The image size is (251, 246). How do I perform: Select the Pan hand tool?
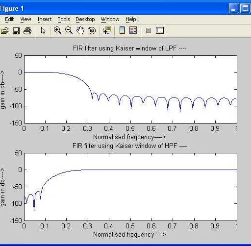tap(80, 30)
